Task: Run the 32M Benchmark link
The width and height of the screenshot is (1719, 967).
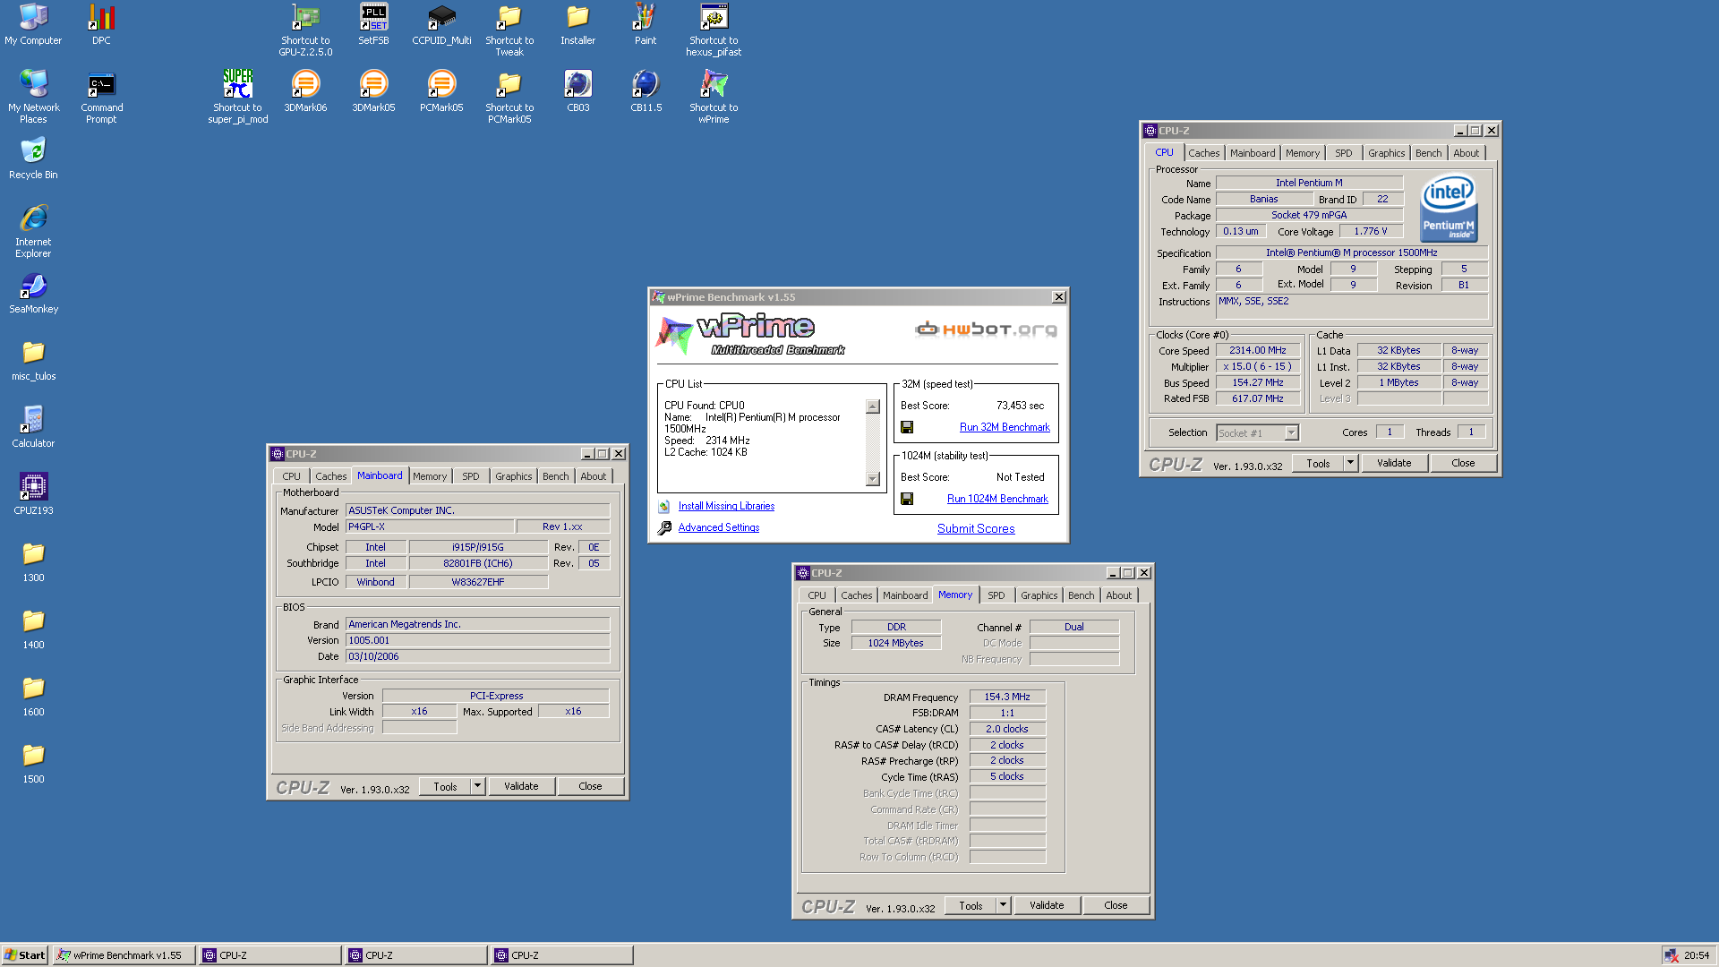Action: [1005, 427]
